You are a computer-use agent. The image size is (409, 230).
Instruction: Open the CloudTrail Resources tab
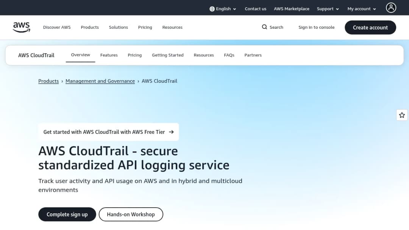(x=204, y=55)
